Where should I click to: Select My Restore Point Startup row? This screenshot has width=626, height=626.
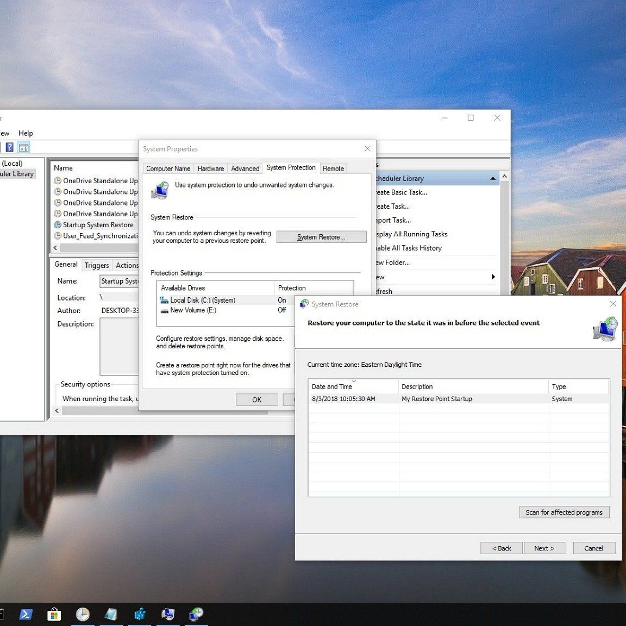pos(437,399)
